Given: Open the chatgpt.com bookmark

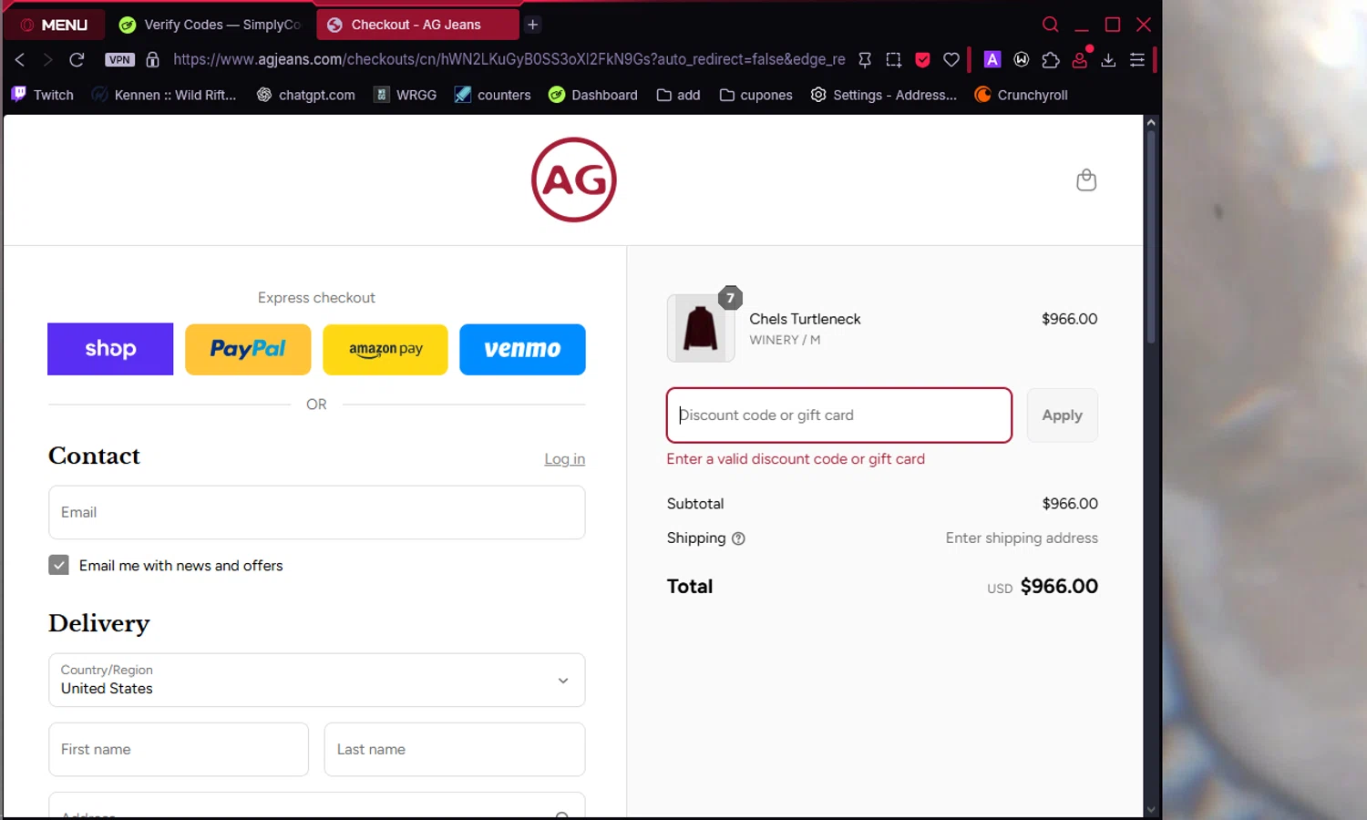Looking at the screenshot, I should [305, 95].
